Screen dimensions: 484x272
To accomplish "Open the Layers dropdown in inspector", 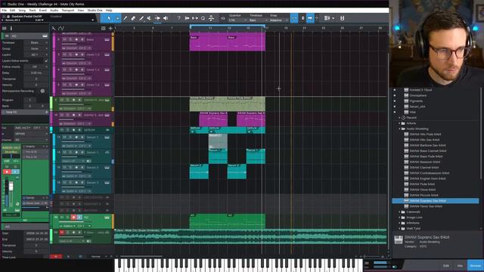I will coord(36,54).
